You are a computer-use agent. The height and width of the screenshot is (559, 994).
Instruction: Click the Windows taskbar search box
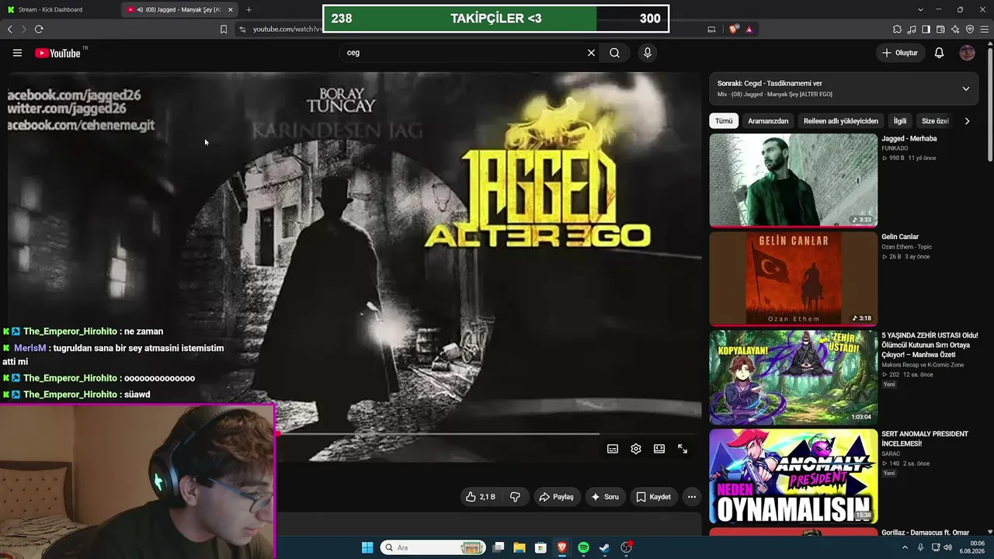433,547
